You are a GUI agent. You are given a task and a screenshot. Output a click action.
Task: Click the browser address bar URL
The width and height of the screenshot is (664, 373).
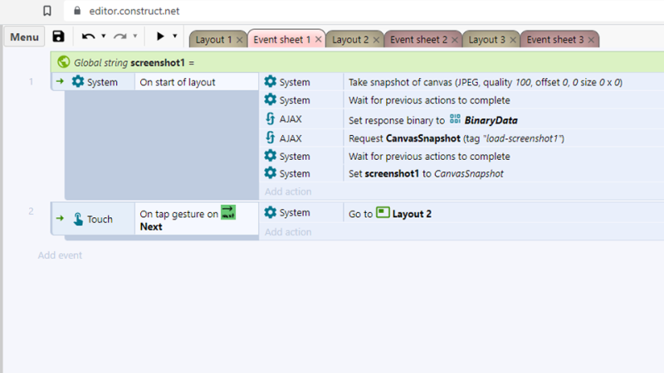[134, 11]
